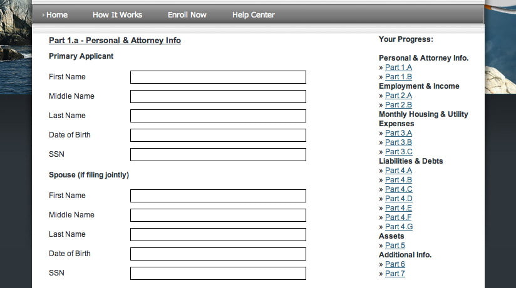Click Primary Applicant Date of Birth field

pyautogui.click(x=218, y=136)
